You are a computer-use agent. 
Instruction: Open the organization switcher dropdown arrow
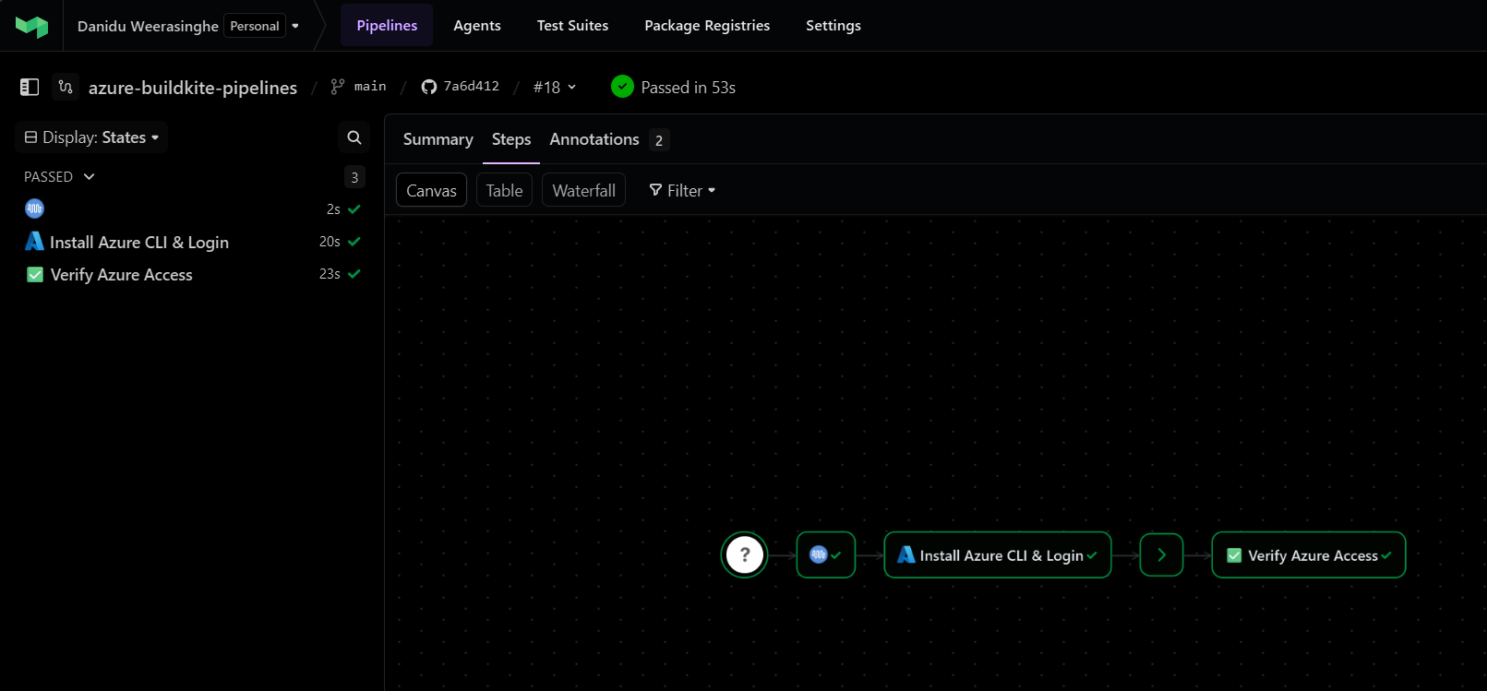click(295, 26)
